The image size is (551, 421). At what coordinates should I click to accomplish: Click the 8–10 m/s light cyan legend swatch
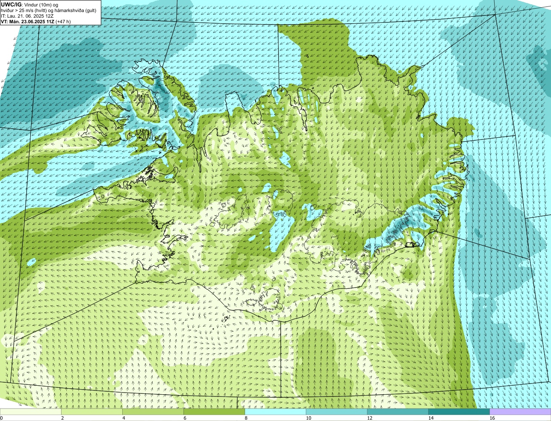click(x=275, y=412)
